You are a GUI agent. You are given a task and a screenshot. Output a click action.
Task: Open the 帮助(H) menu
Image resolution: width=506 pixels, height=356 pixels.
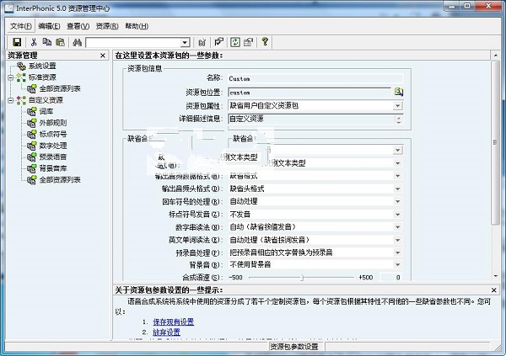click(137, 26)
